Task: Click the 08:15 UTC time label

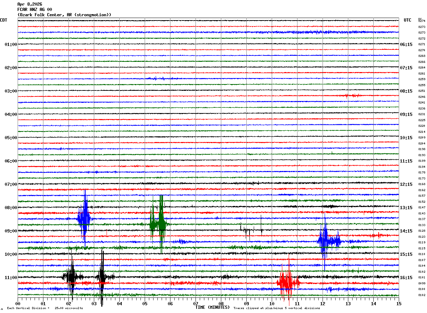Action: pos(406,91)
